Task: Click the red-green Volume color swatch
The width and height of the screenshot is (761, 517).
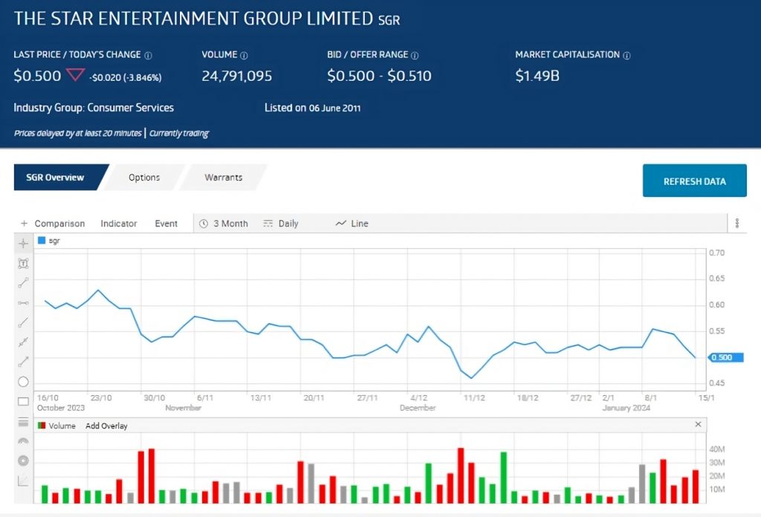Action: pos(42,426)
